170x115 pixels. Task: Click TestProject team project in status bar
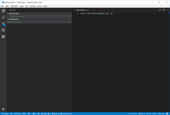(17, 114)
